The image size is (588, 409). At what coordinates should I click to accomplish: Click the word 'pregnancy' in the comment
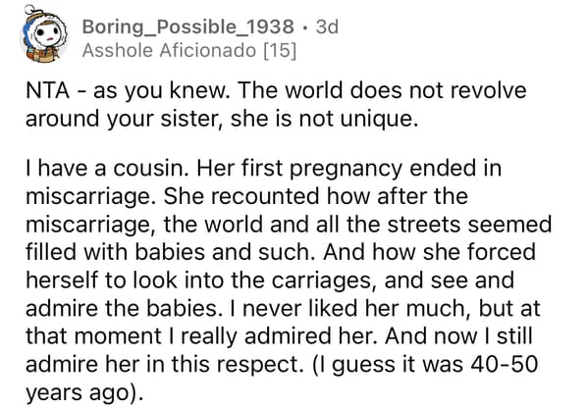tap(346, 169)
